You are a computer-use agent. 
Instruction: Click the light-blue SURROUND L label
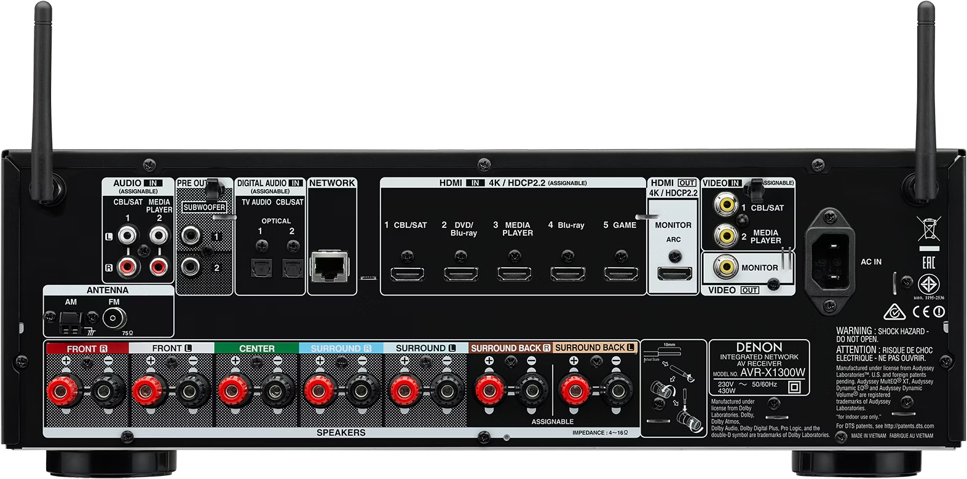click(425, 348)
